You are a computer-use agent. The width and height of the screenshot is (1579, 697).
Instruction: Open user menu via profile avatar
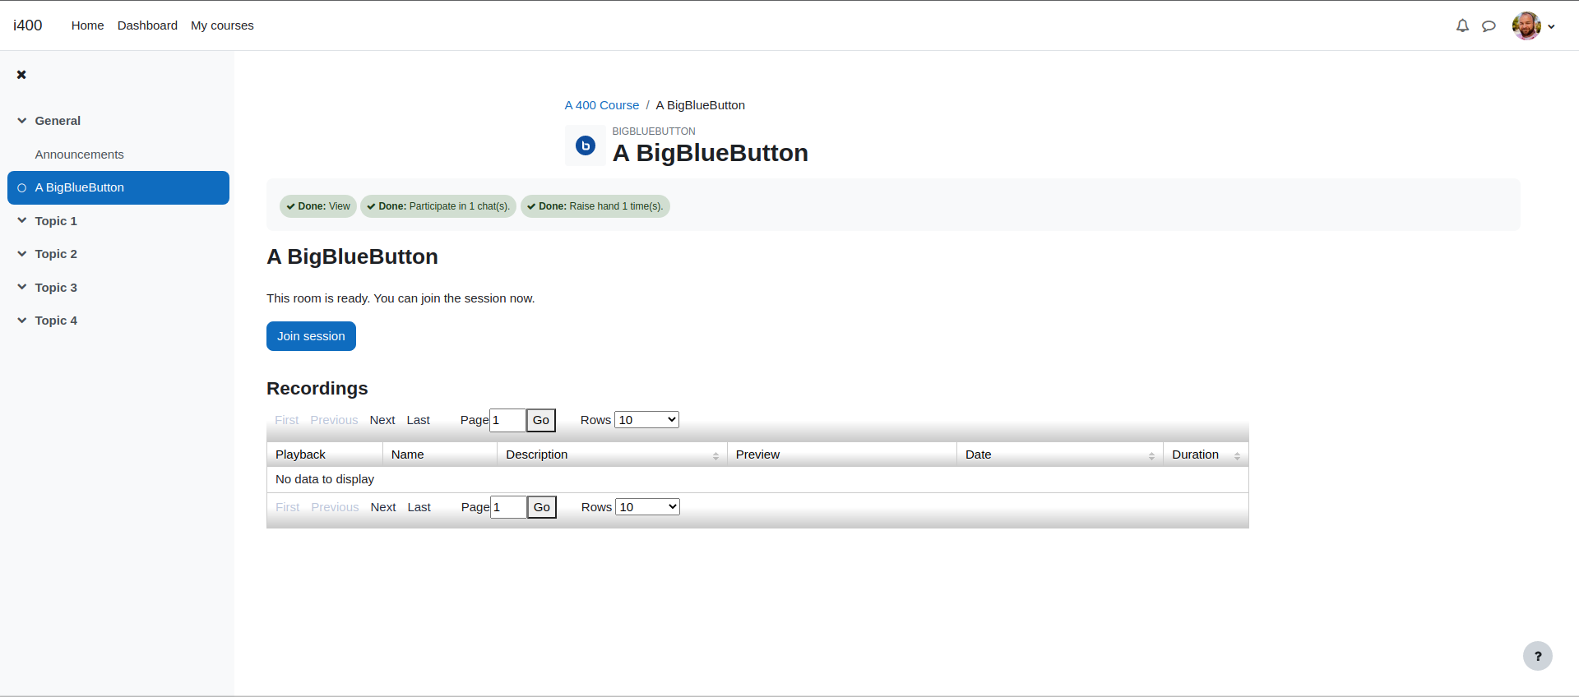pyautogui.click(x=1526, y=25)
